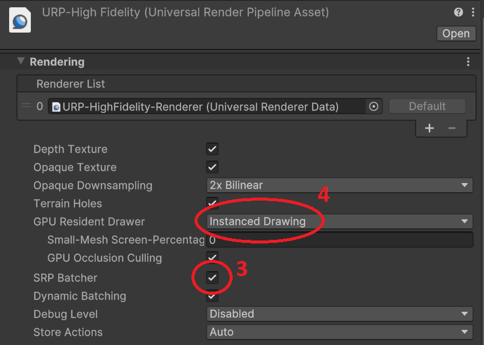Open the GPU Resident Drawer dropdown
Screen dimensions: 484x345
pyautogui.click(x=340, y=222)
